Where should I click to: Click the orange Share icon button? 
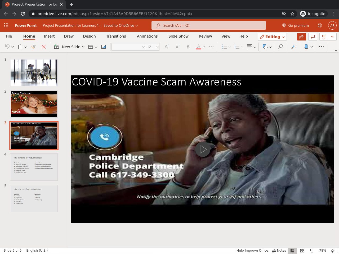302,37
